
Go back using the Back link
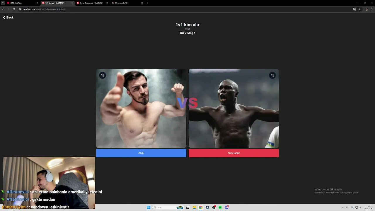pyautogui.click(x=8, y=18)
